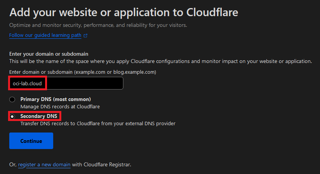This screenshot has width=320, height=174.
Task: Click the example.com or blog.example.com field label
Action: click(83, 72)
